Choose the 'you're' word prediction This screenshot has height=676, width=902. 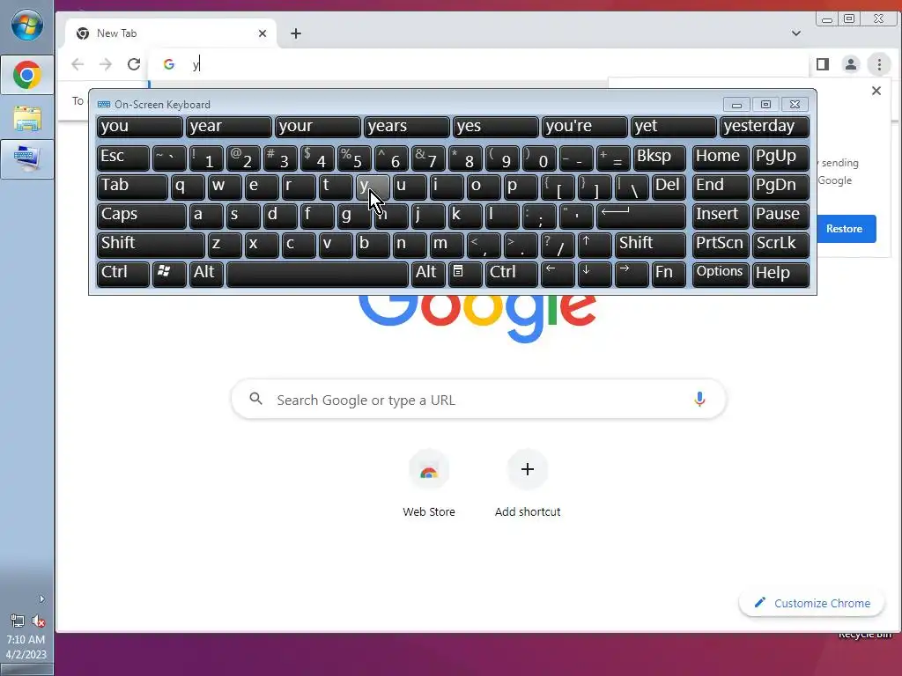585,127
